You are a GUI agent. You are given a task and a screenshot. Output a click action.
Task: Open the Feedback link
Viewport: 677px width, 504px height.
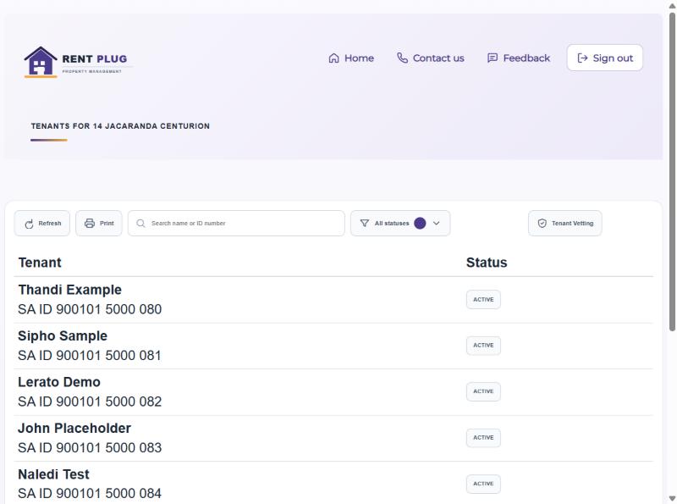click(519, 58)
